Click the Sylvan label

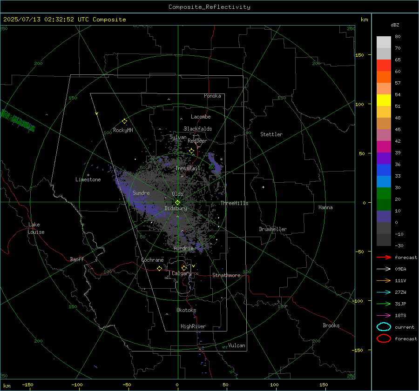178,137
